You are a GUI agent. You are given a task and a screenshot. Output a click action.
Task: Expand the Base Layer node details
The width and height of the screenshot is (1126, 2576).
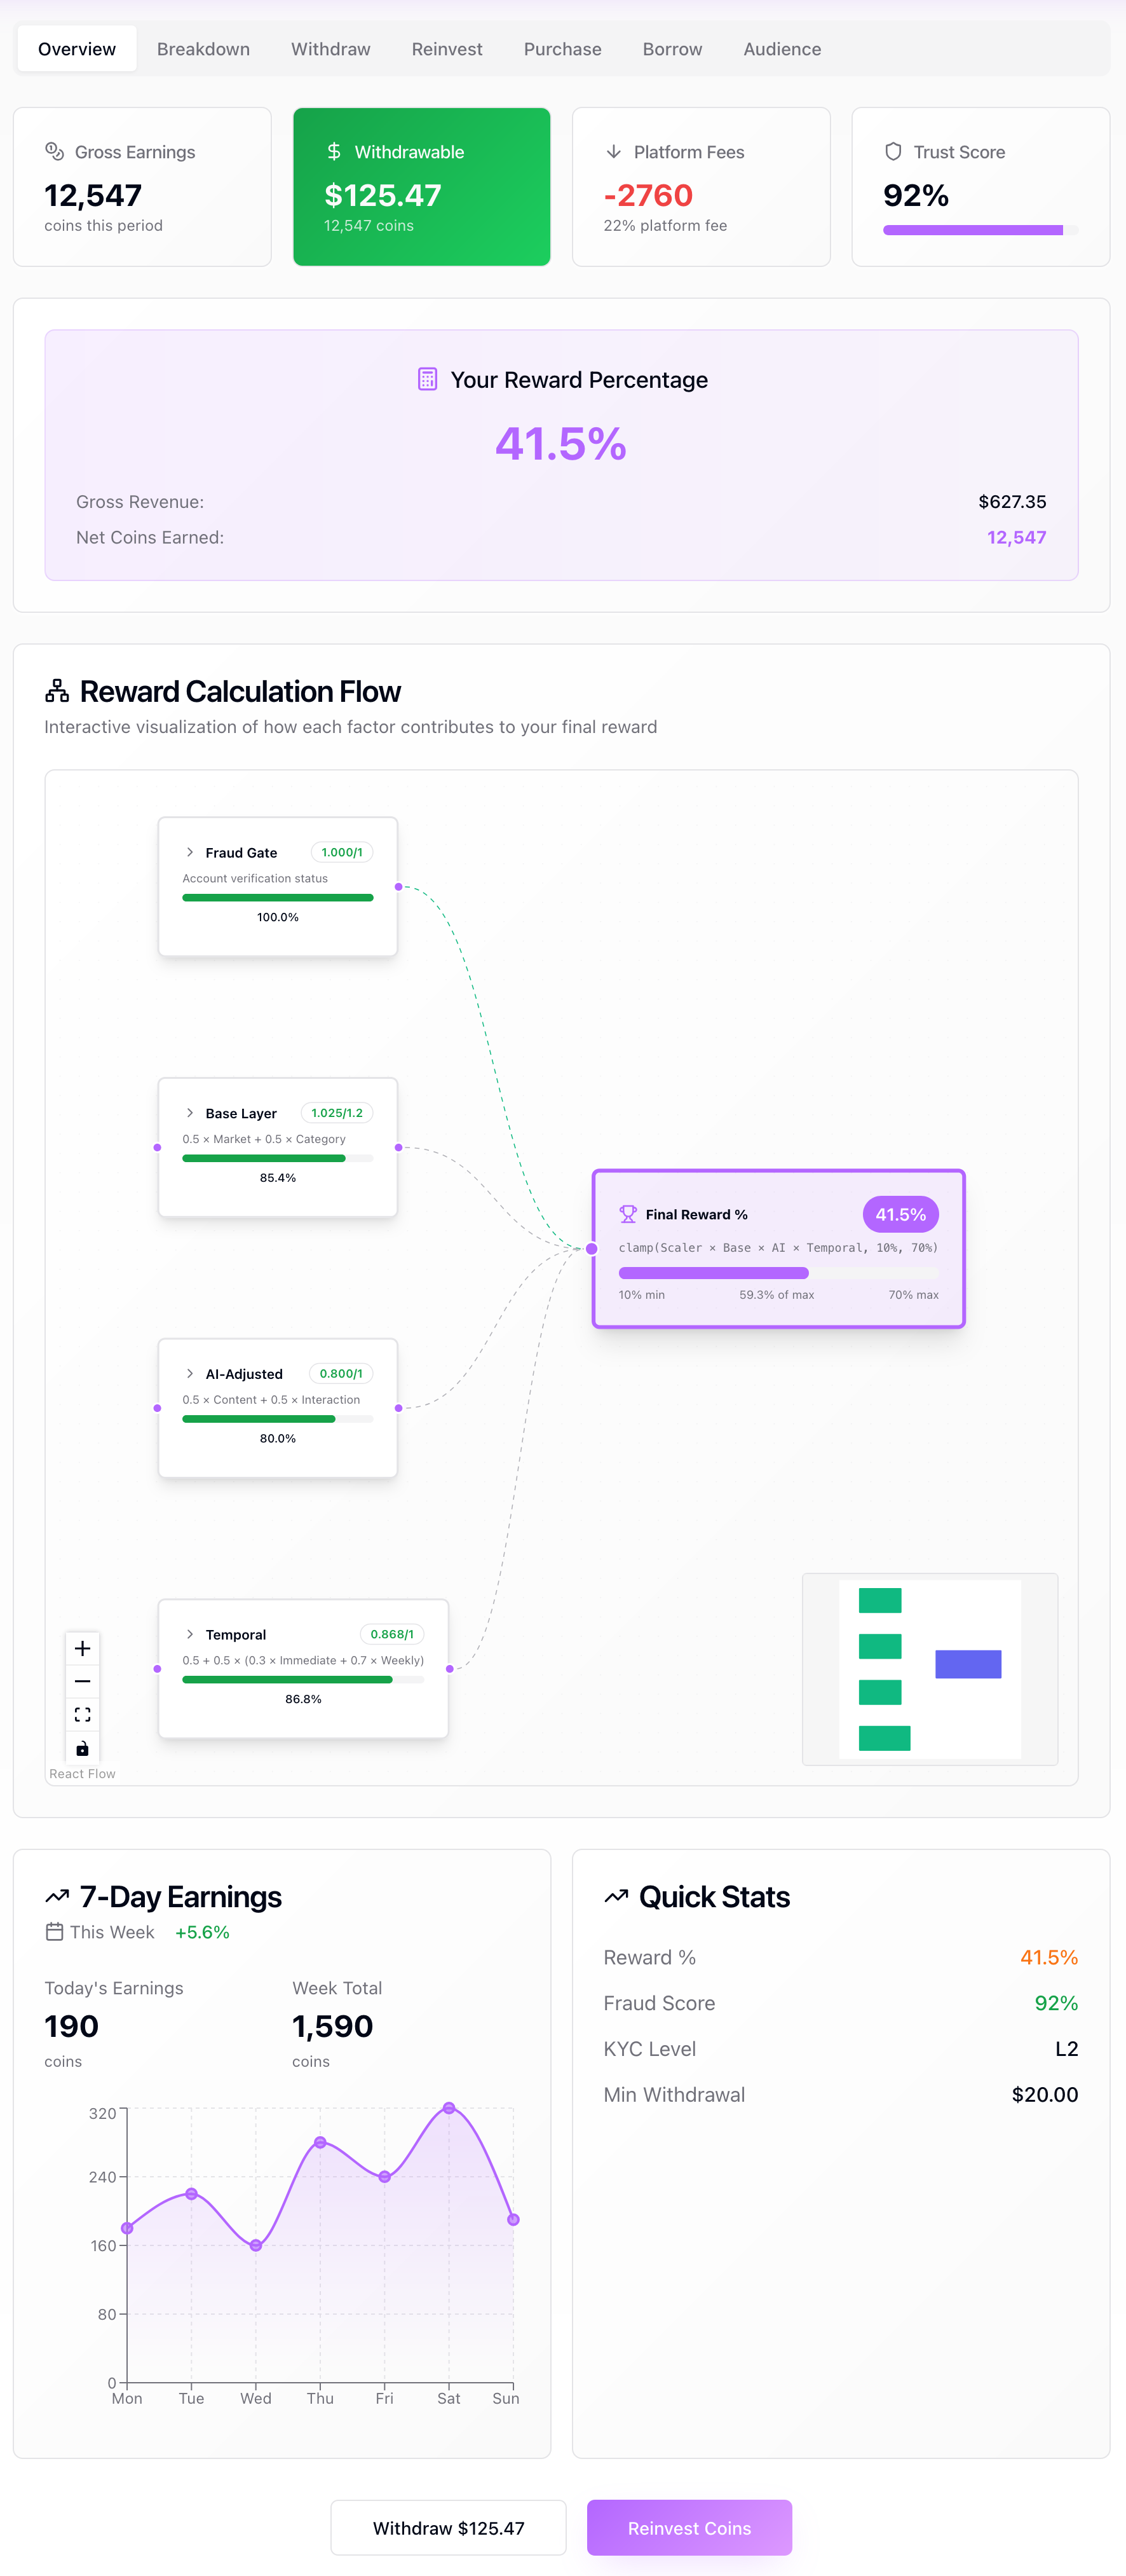(x=190, y=1112)
